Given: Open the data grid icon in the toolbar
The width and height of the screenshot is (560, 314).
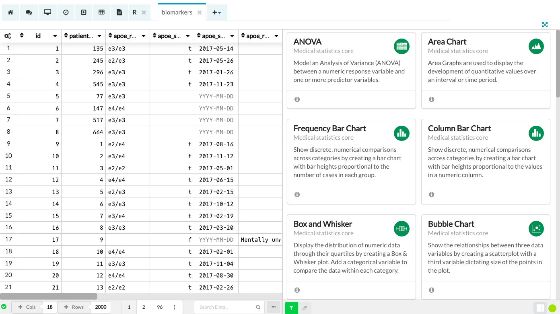Looking at the screenshot, I should 101,12.
